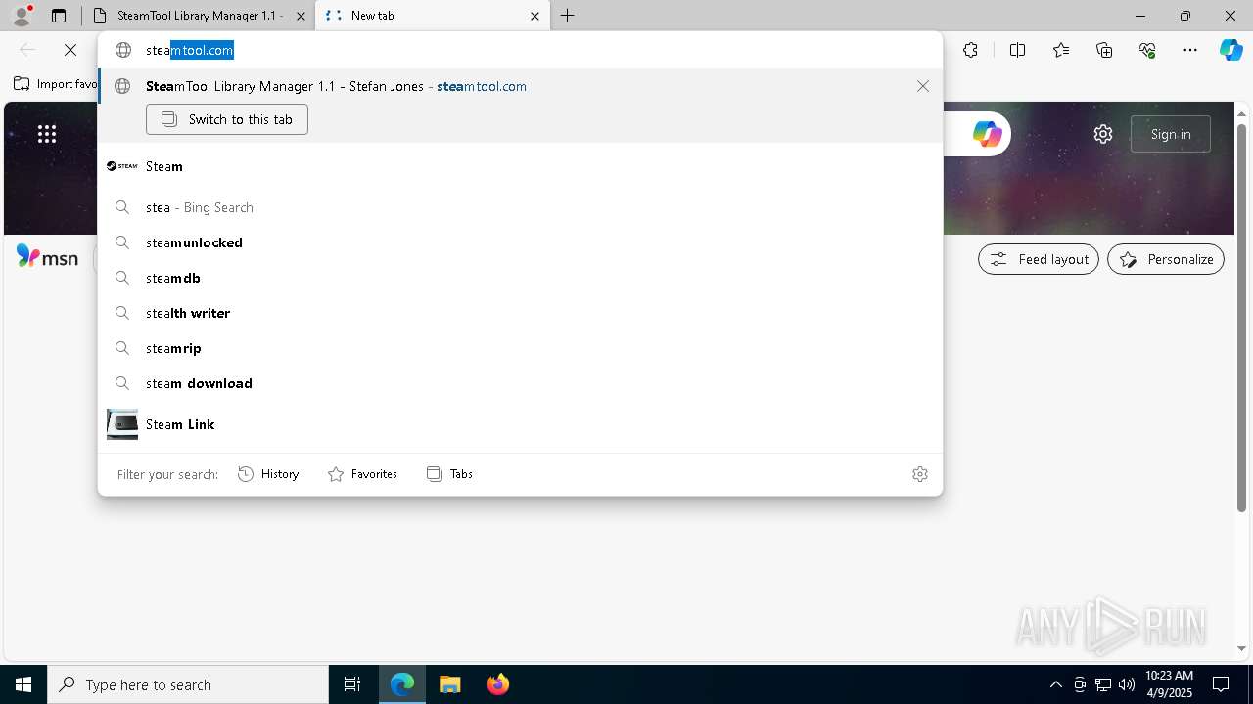
Task: Open the Copilot sidebar icon
Action: tap(1230, 50)
